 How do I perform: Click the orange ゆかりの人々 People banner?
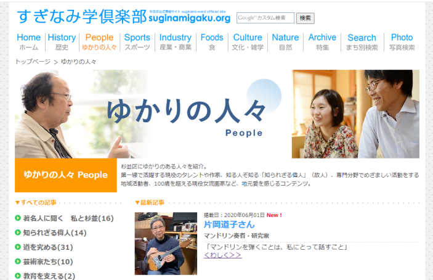click(x=66, y=175)
